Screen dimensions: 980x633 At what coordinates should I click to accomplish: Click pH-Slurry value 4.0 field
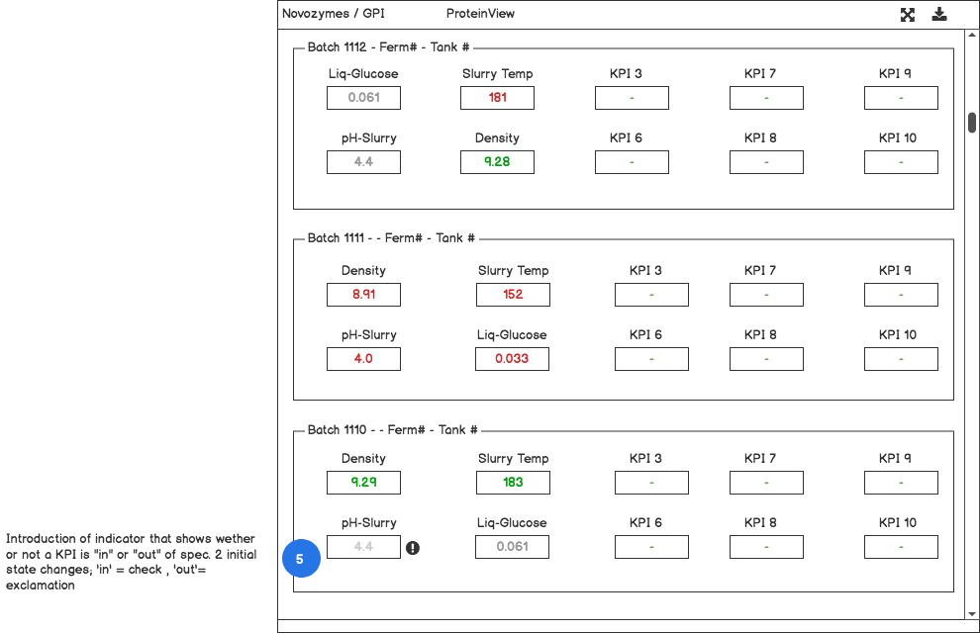[363, 359]
